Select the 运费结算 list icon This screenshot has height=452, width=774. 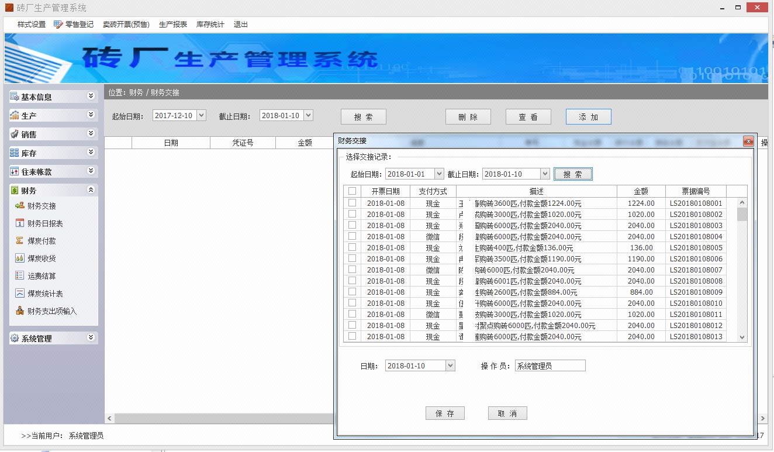point(19,275)
